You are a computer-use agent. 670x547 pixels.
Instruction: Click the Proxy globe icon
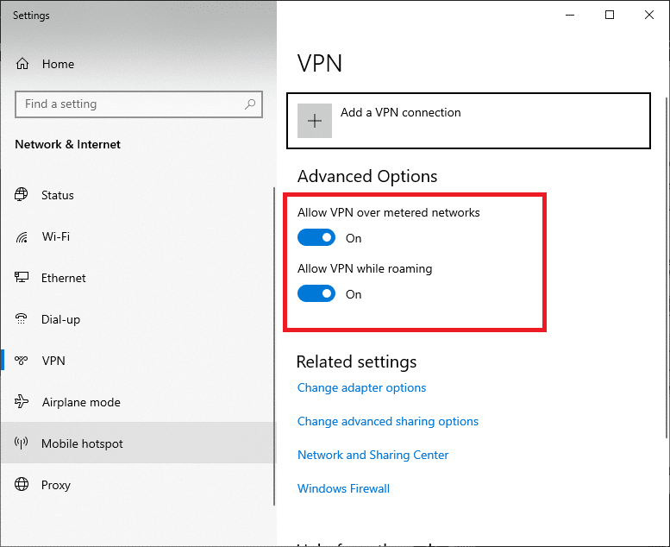pyautogui.click(x=22, y=485)
